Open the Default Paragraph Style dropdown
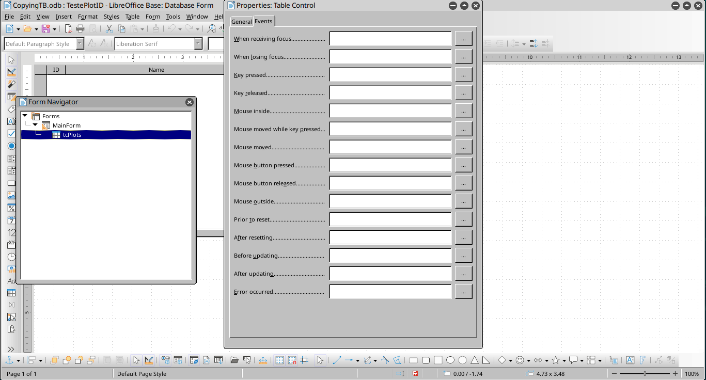The height and width of the screenshot is (380, 706). click(80, 44)
